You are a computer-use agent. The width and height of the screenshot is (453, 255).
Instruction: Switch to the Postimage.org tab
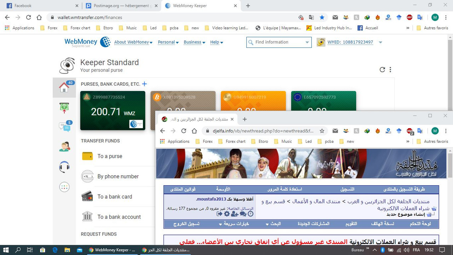coord(121,6)
